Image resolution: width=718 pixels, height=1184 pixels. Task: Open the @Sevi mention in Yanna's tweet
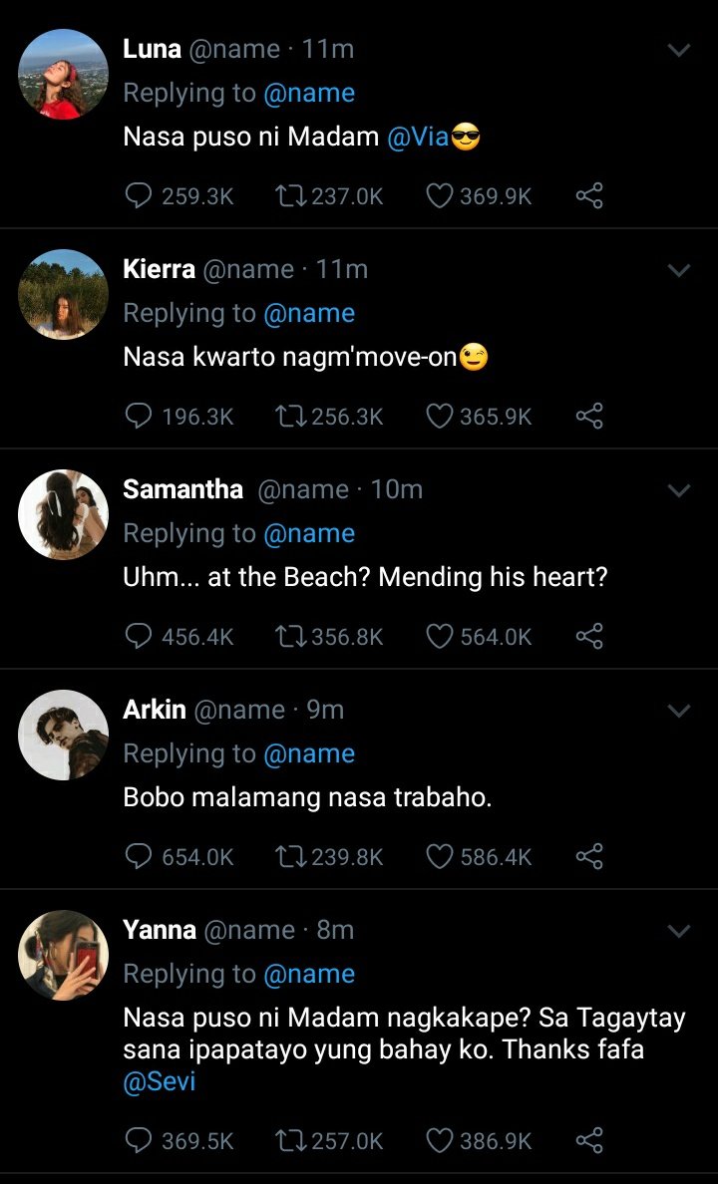point(160,1081)
